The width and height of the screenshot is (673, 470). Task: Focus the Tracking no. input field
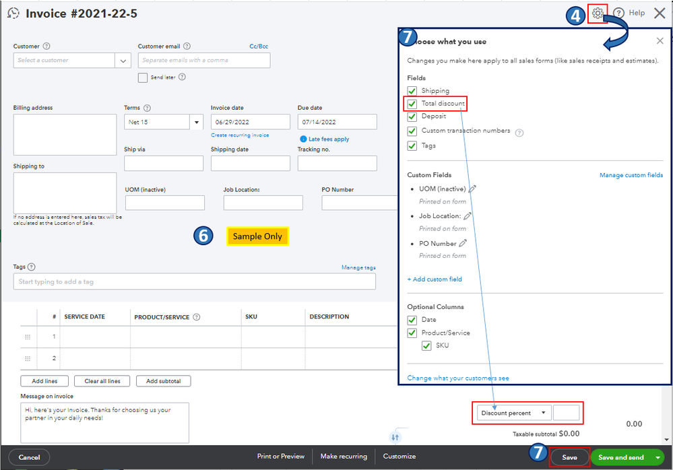pyautogui.click(x=338, y=164)
